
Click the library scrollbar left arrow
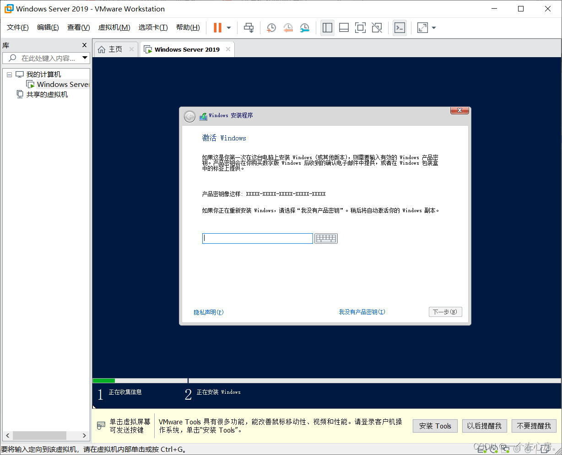pos(7,436)
